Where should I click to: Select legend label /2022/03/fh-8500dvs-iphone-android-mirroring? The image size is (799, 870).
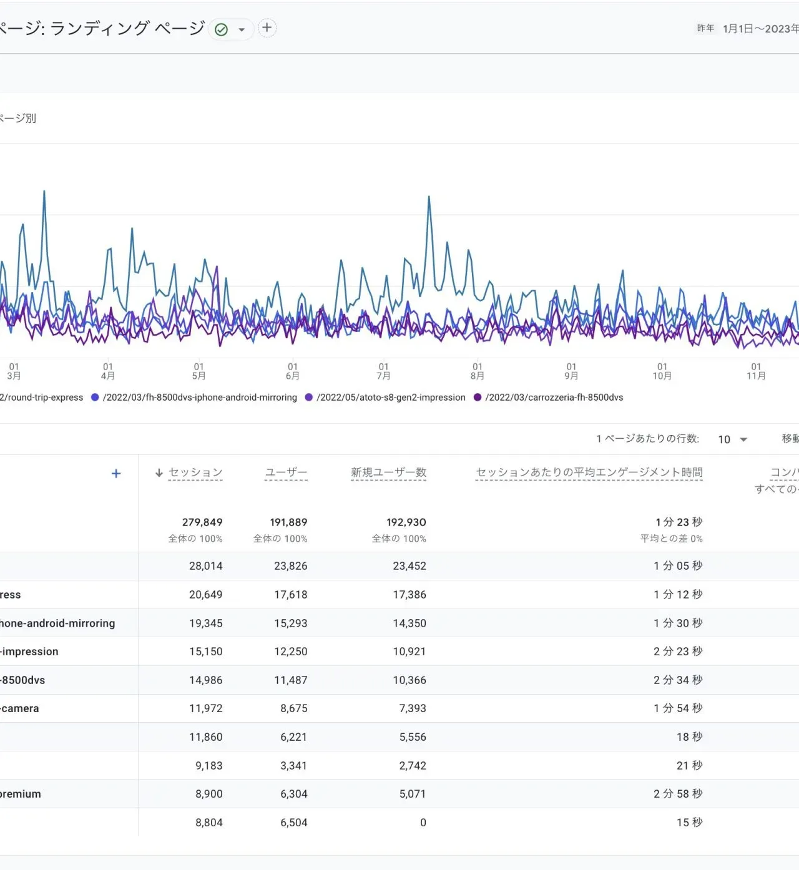pos(200,398)
